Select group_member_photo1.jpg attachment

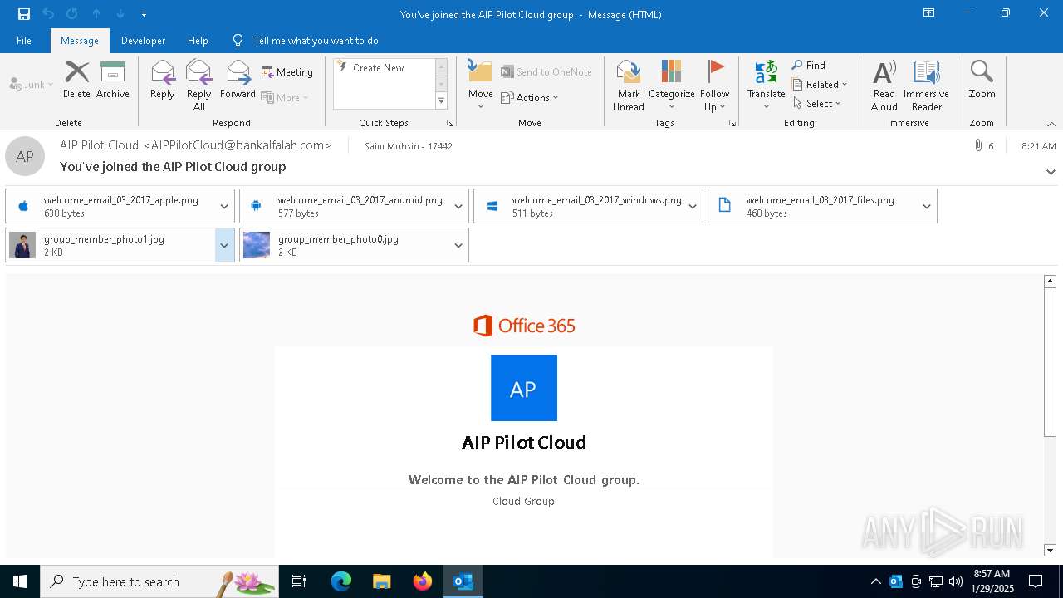pyautogui.click(x=110, y=245)
